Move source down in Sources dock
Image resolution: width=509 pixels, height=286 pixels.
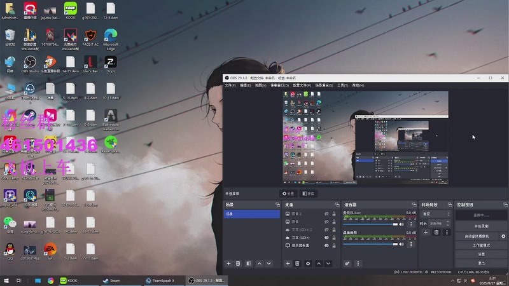(328, 264)
